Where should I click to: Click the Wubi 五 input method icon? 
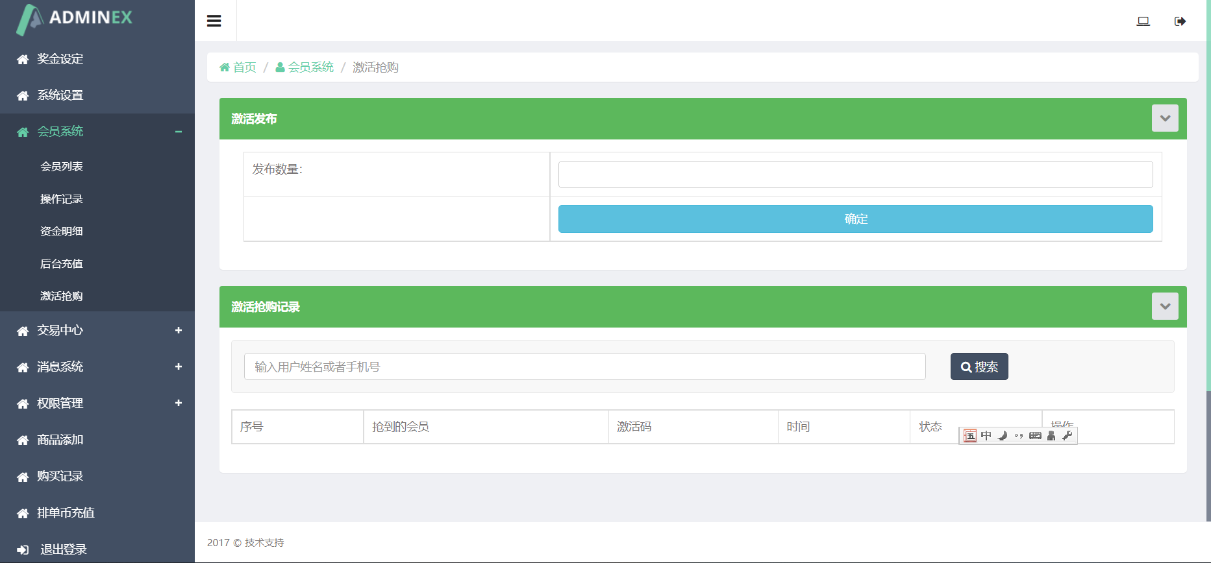click(x=970, y=436)
